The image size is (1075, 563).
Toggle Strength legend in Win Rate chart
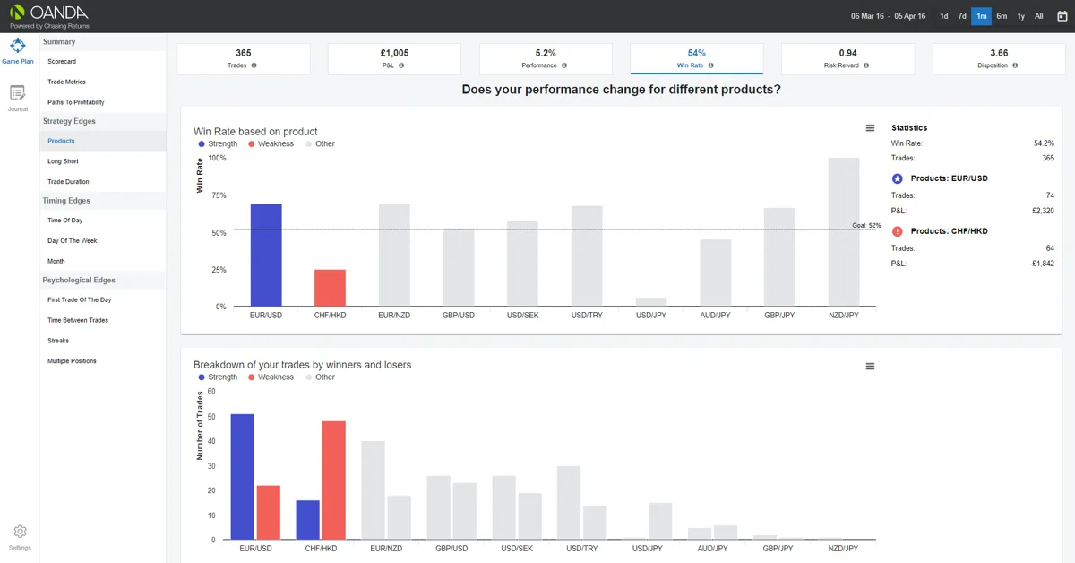click(218, 143)
